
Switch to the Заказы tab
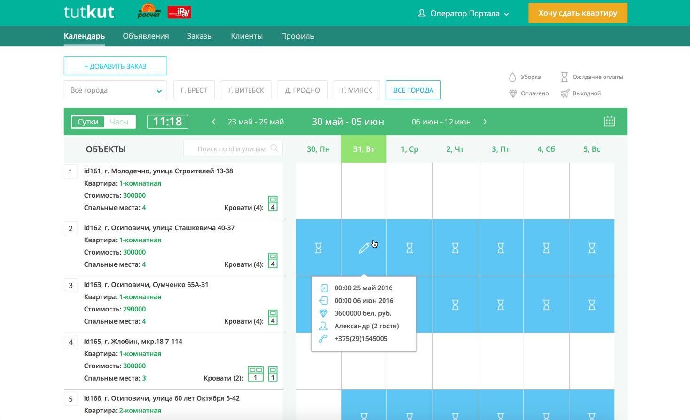click(199, 36)
